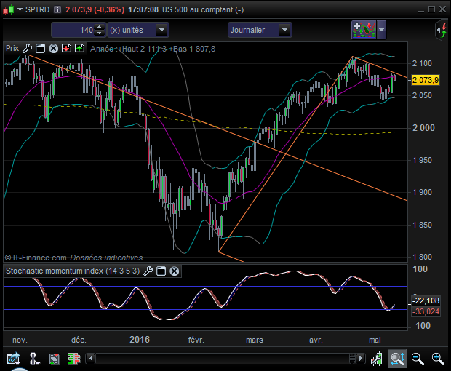Expand the indicator button dropdown arrow
The image size is (451, 371).
[x=381, y=30]
